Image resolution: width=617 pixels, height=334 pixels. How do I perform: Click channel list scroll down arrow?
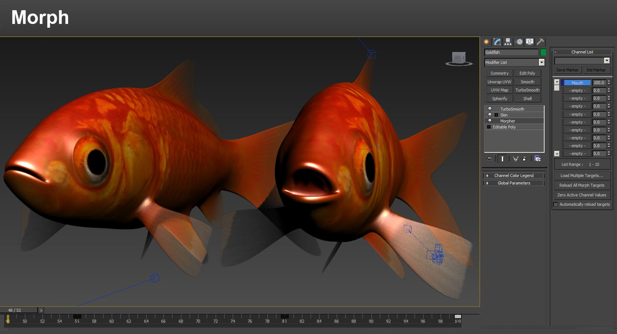(x=557, y=154)
